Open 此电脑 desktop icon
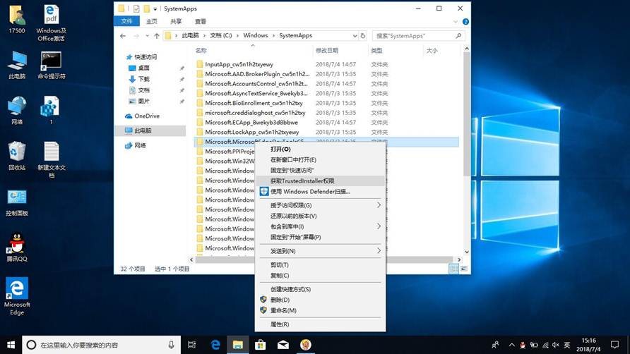The width and height of the screenshot is (630, 354). 17,65
